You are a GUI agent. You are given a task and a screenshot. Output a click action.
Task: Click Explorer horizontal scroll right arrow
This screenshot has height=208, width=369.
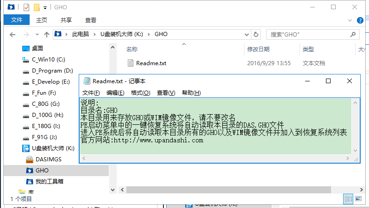pos(361,190)
